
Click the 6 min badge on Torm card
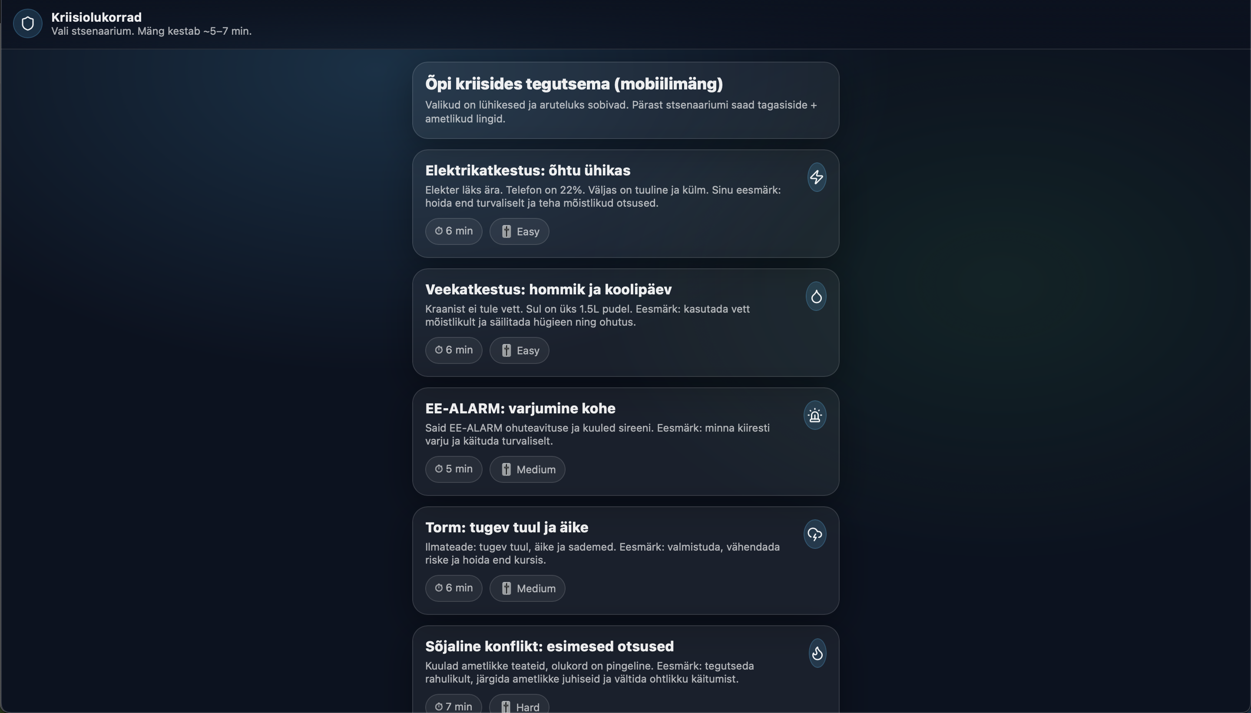coord(453,588)
